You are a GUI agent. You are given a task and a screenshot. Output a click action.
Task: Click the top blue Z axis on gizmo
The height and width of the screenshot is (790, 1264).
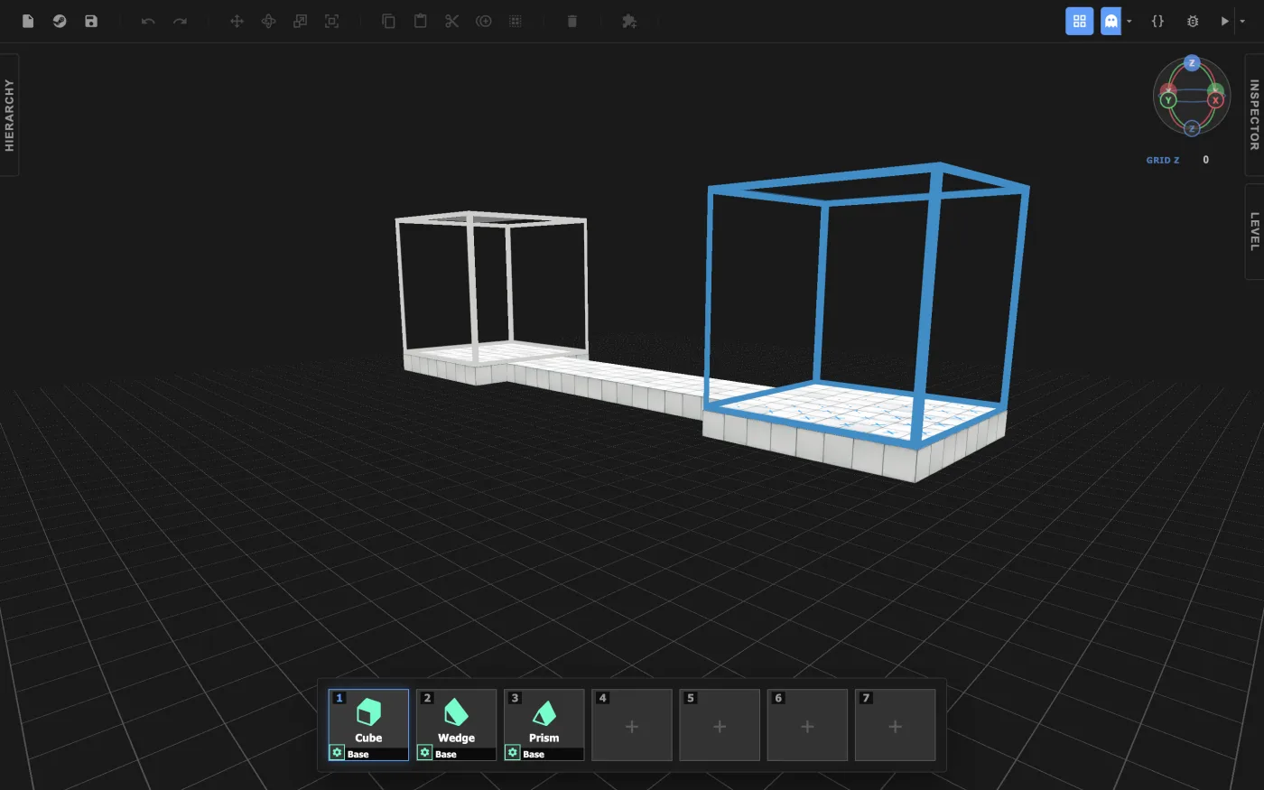1192,63
